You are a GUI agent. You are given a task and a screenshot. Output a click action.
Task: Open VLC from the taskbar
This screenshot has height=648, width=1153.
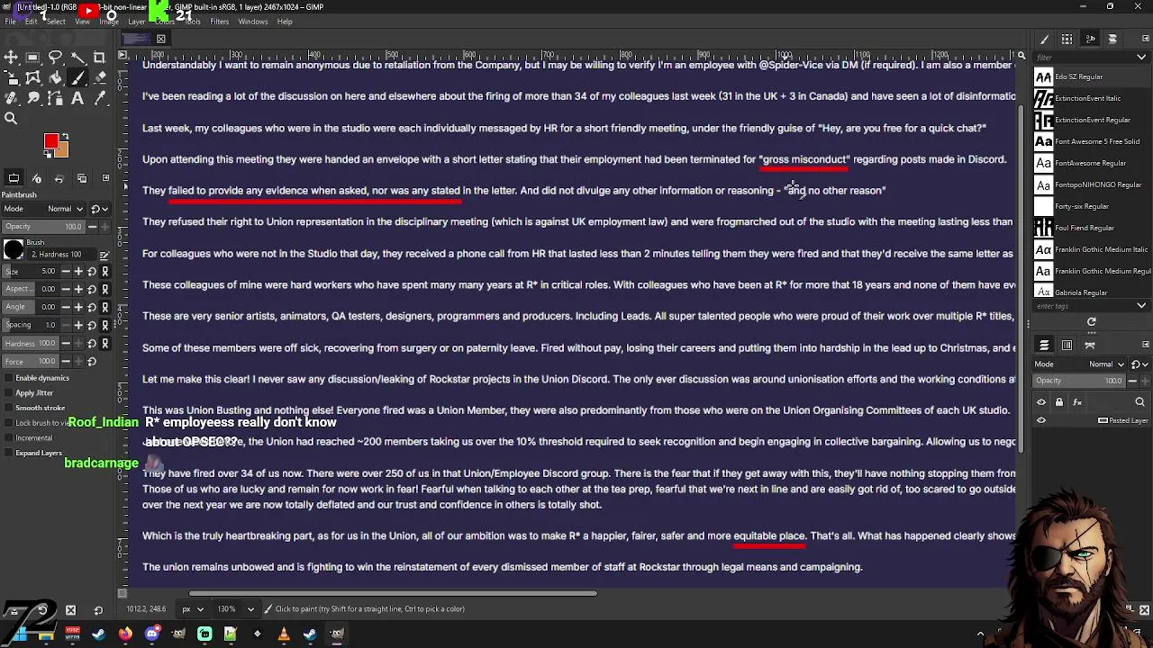284,634
